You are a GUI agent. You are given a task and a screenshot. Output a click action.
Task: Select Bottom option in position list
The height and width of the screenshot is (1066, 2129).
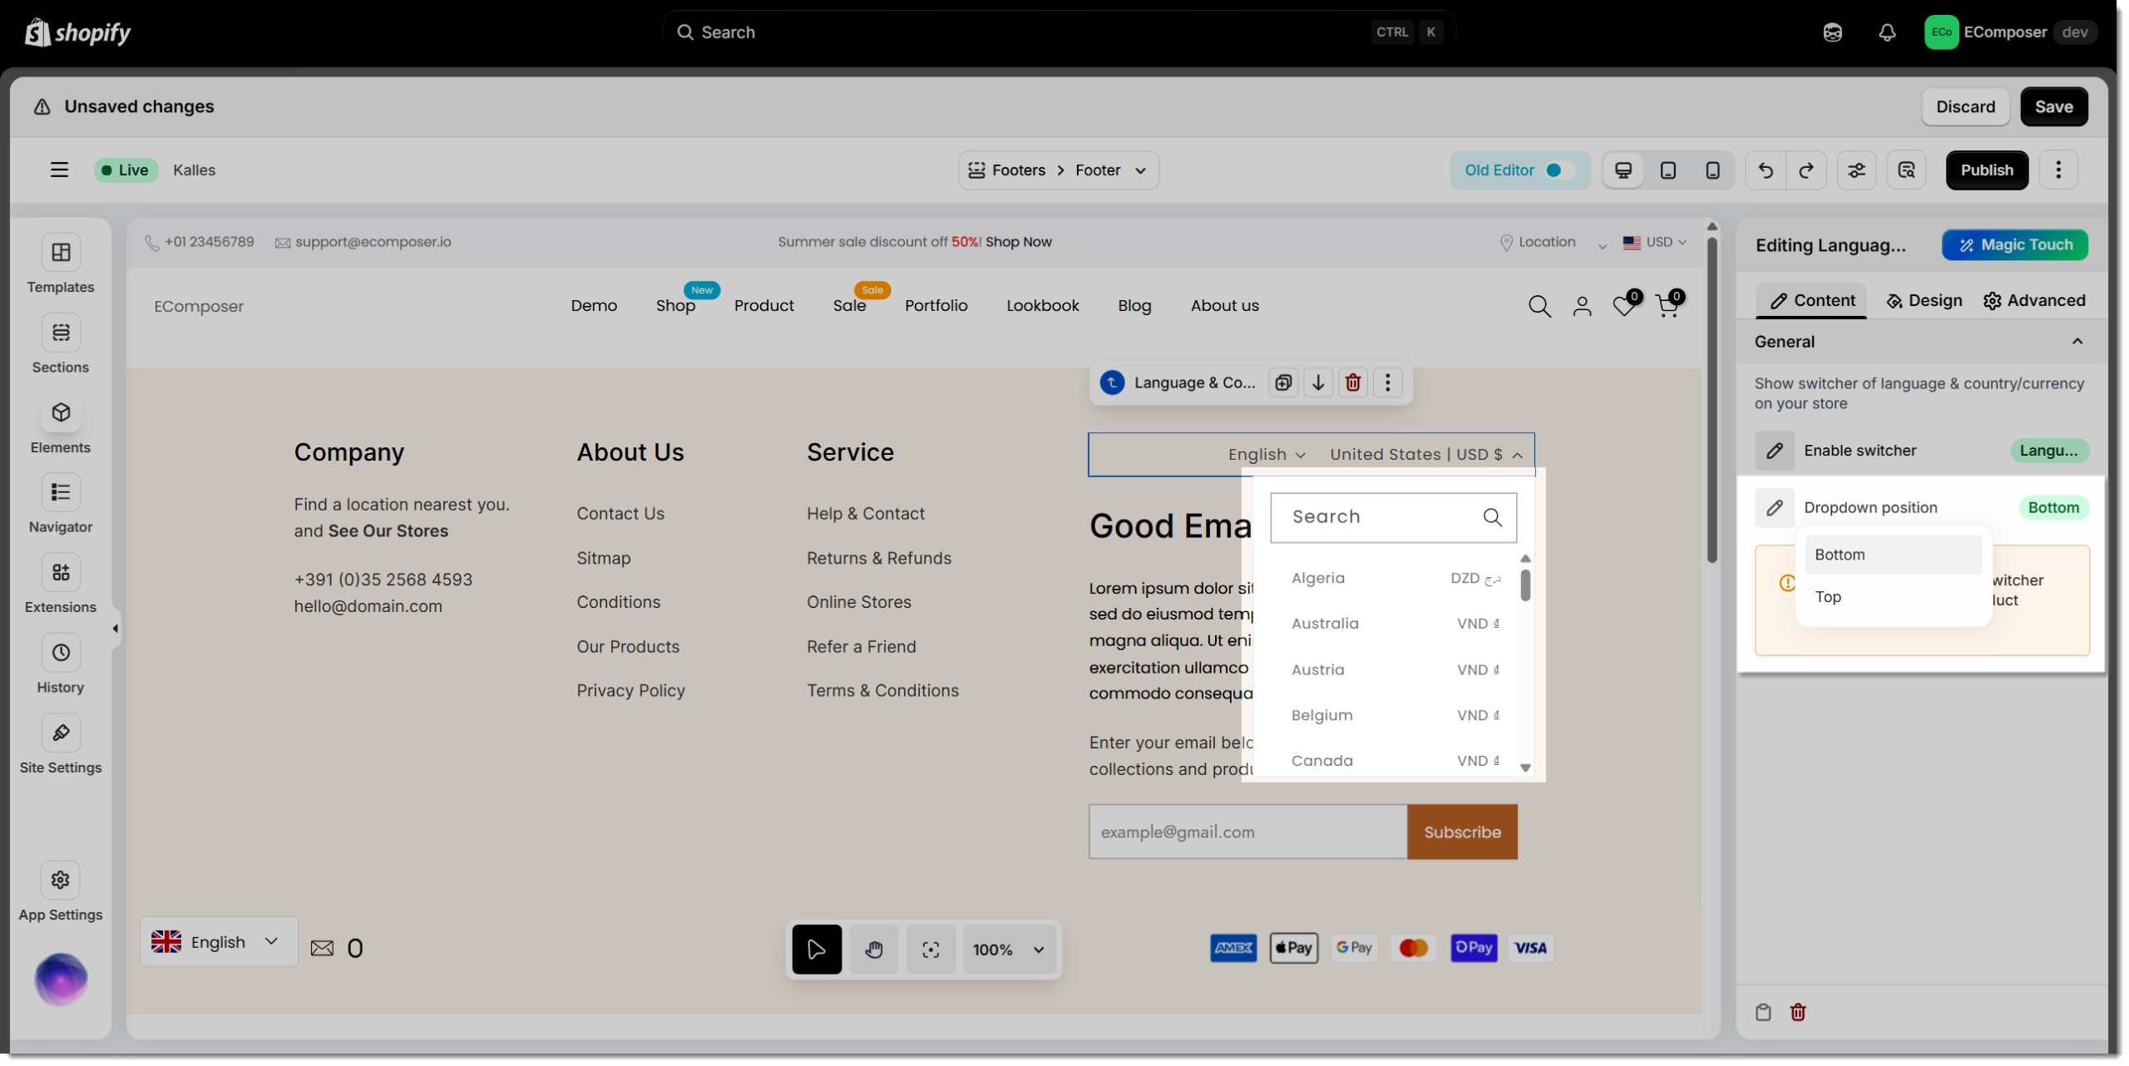point(1840,555)
